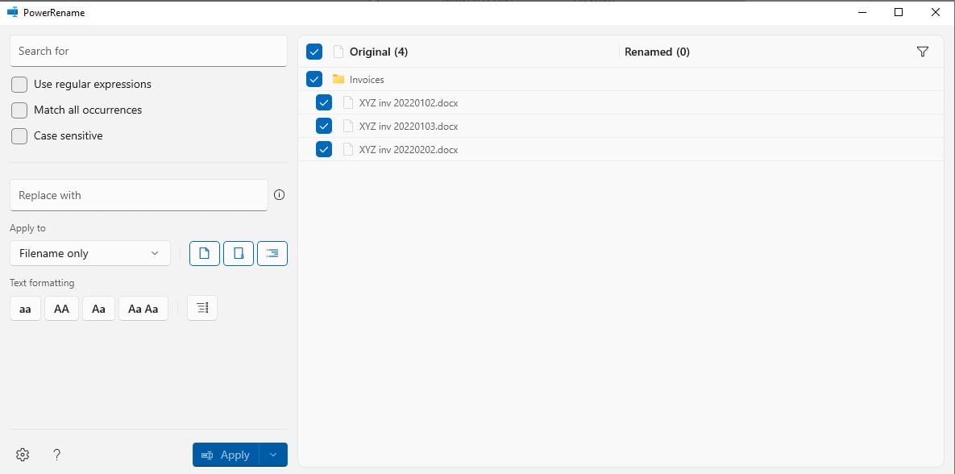955x474 pixels.
Task: Open the Filename only dropdown
Action: click(89, 252)
